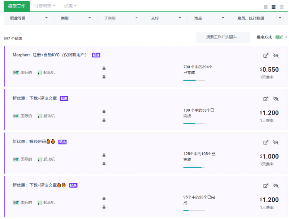This screenshot has height=219, width=289.
Task: Open the Morpher 注册+自动KYC job title link
Action: pos(51,55)
